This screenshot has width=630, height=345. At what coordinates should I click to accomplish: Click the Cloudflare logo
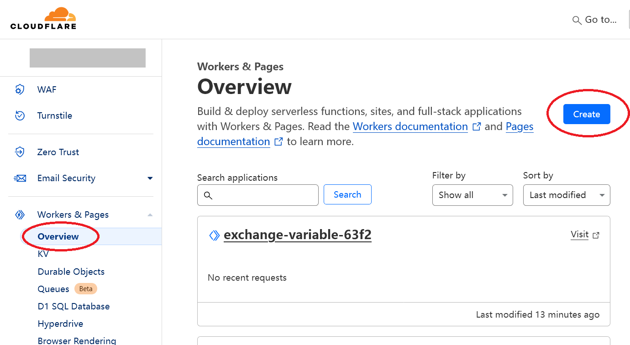(43, 18)
